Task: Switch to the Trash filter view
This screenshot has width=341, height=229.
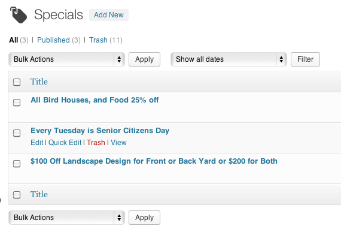Action: tap(98, 40)
